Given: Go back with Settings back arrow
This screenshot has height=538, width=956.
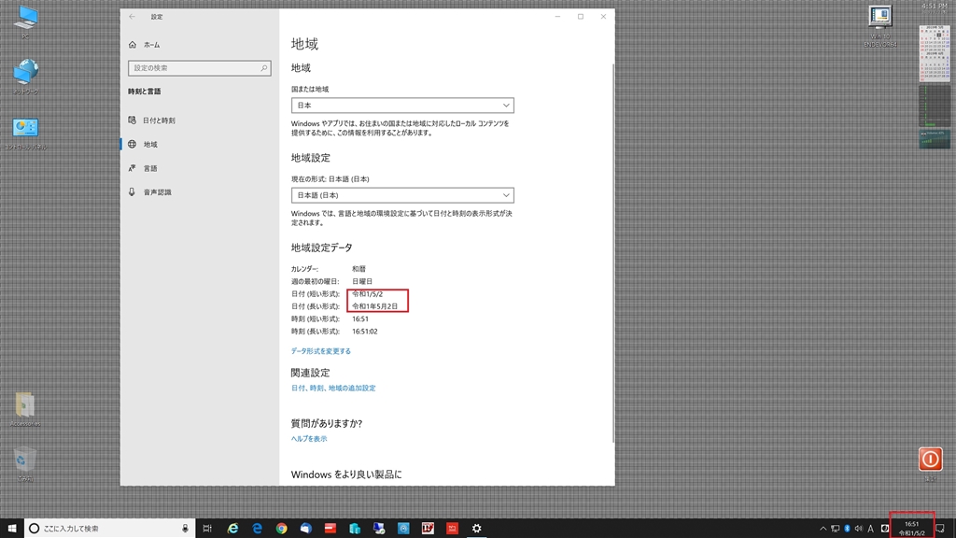Looking at the screenshot, I should 133,17.
